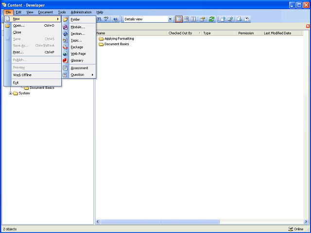Choose Open... from the File menu

pos(33,26)
